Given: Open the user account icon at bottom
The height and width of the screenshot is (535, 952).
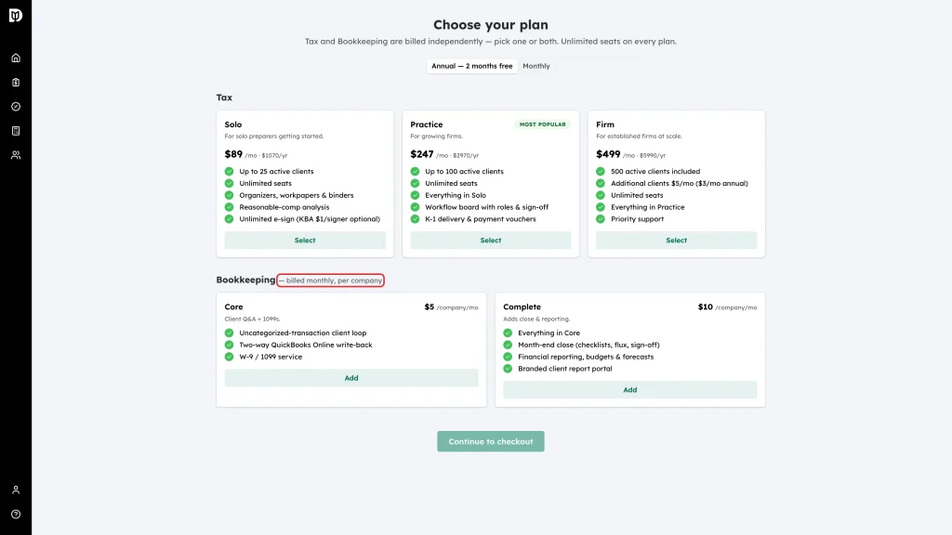Looking at the screenshot, I should click(16, 490).
